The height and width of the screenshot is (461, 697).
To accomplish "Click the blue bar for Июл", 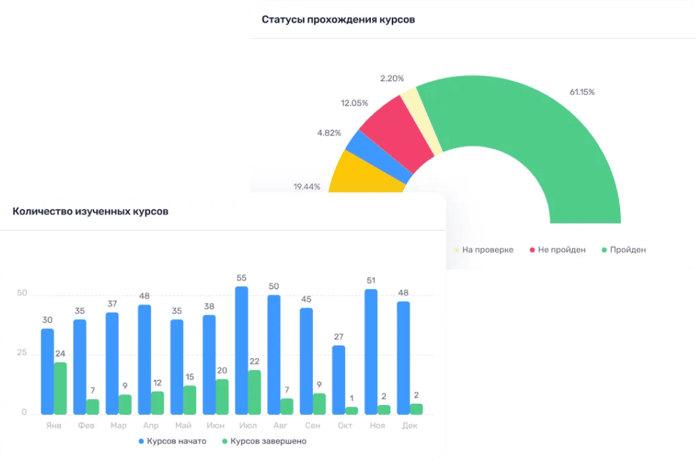I will [242, 351].
